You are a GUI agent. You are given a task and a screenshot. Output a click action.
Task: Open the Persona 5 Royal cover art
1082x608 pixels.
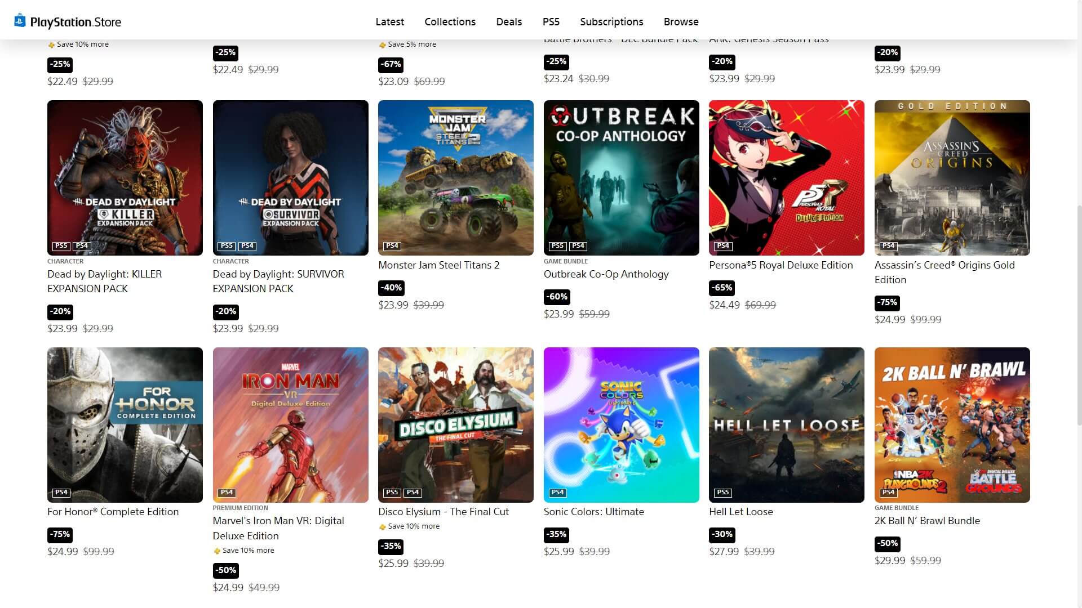click(x=786, y=178)
